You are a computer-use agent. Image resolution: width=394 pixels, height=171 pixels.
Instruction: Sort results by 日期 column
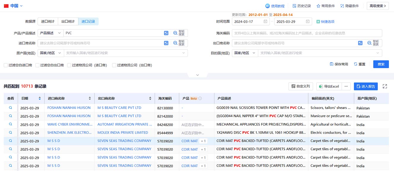(x=40, y=98)
